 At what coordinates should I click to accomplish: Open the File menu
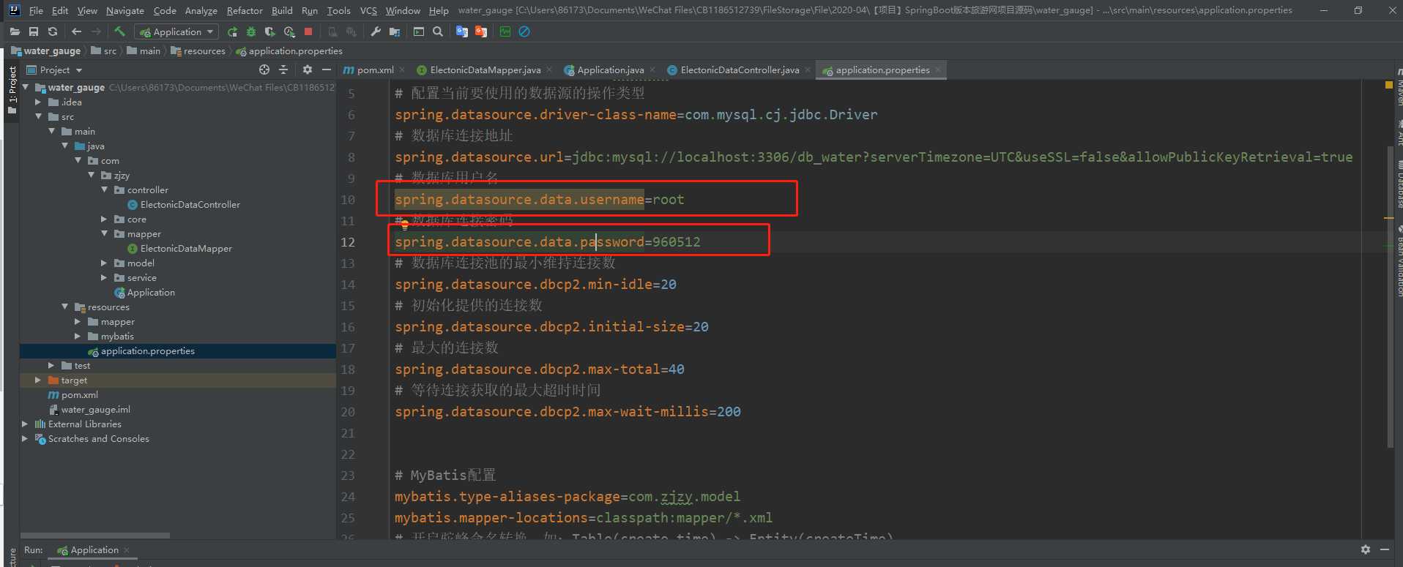36,10
